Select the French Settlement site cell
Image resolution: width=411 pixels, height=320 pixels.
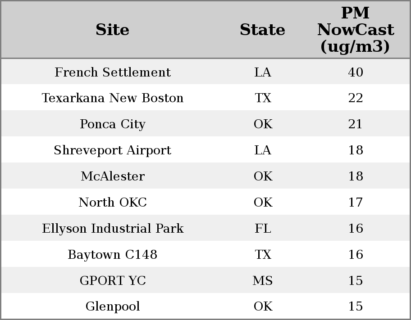coord(112,72)
